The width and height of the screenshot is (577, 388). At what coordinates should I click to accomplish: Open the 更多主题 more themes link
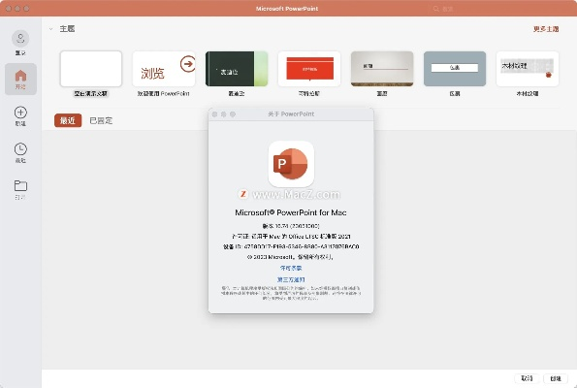point(546,29)
